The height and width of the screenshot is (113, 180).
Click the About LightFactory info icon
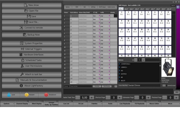21,86
